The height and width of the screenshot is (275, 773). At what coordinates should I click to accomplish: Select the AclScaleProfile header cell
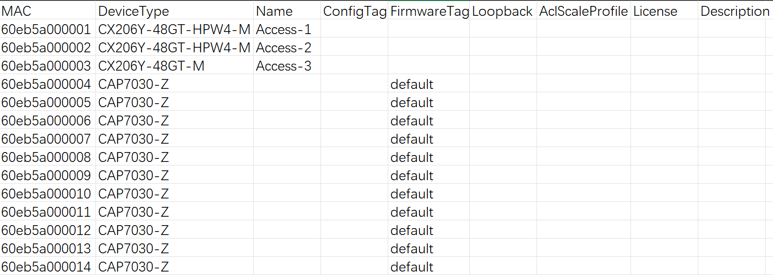coord(584,10)
